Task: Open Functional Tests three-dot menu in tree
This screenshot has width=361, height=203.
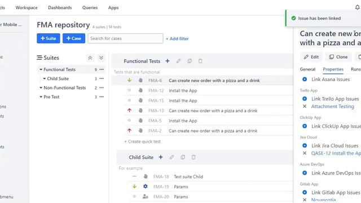Action: tap(102, 69)
